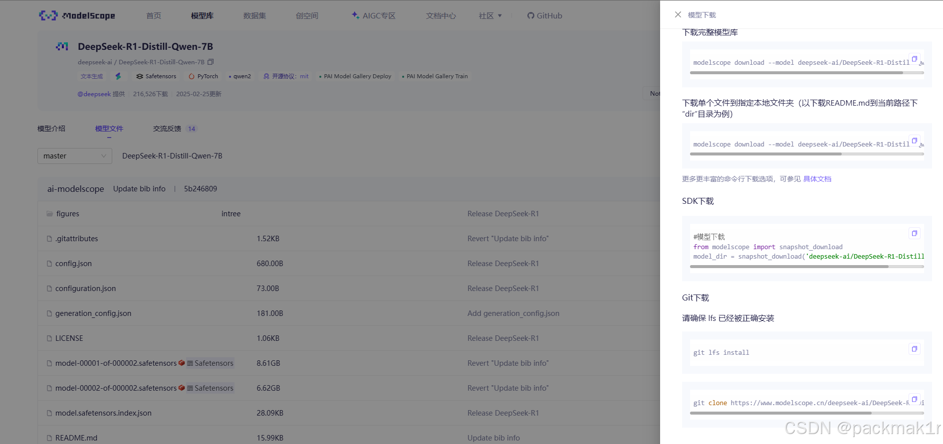Open the configuration.json file
Screen dimensions: 943x444
point(85,289)
